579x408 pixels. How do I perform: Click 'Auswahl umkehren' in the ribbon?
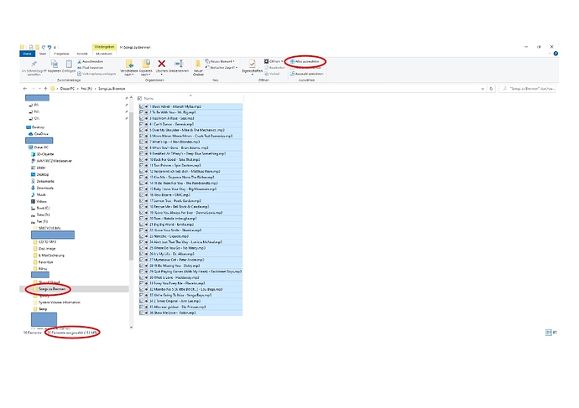coord(306,74)
